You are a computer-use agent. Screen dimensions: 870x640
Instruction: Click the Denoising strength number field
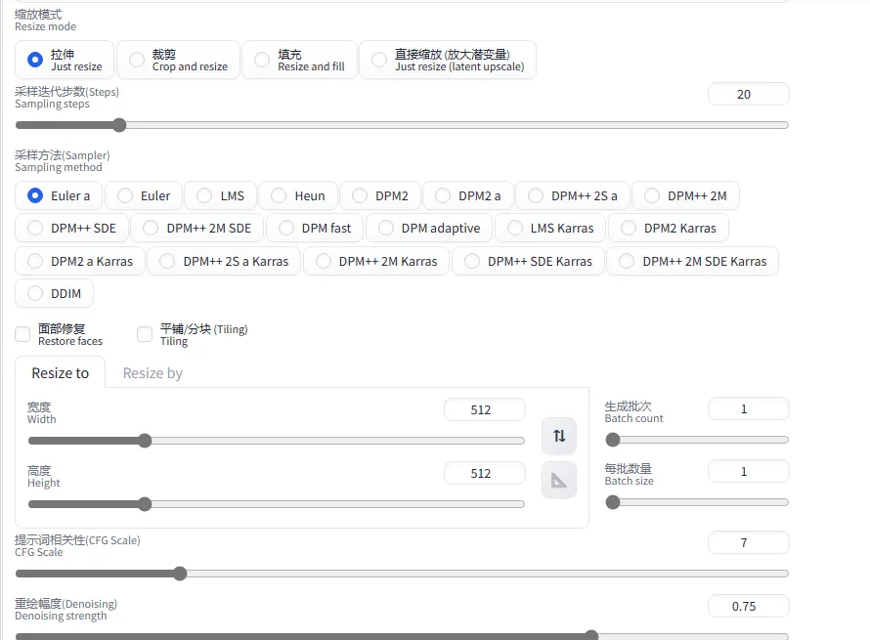click(748, 606)
